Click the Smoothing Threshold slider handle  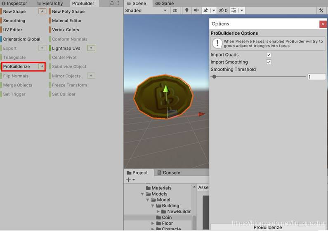pos(214,77)
